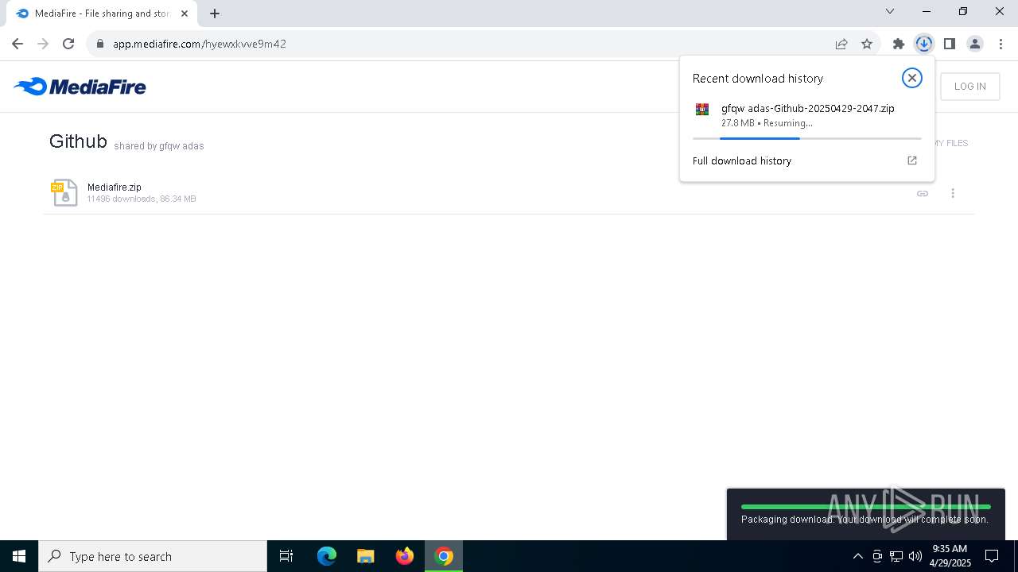Screen dimensions: 1018x572
Task: Click the WinRAR archive icon of download
Action: [x=701, y=110]
